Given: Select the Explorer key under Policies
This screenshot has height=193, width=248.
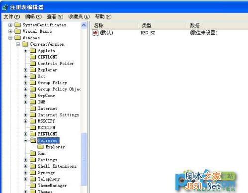Looking at the screenshot, I should pos(55,147).
